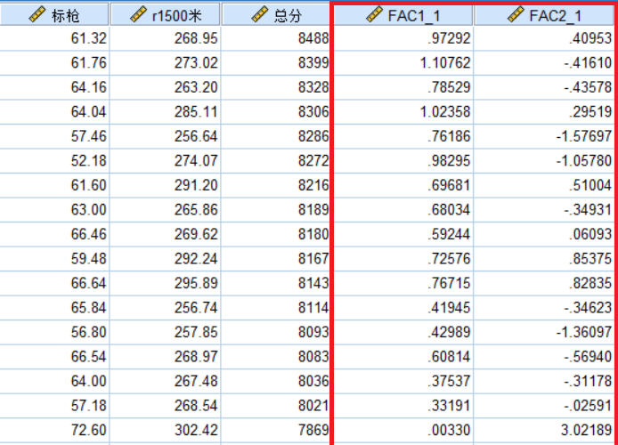
Task: Select the 总分 cell showing 8399
Action: (x=275, y=62)
